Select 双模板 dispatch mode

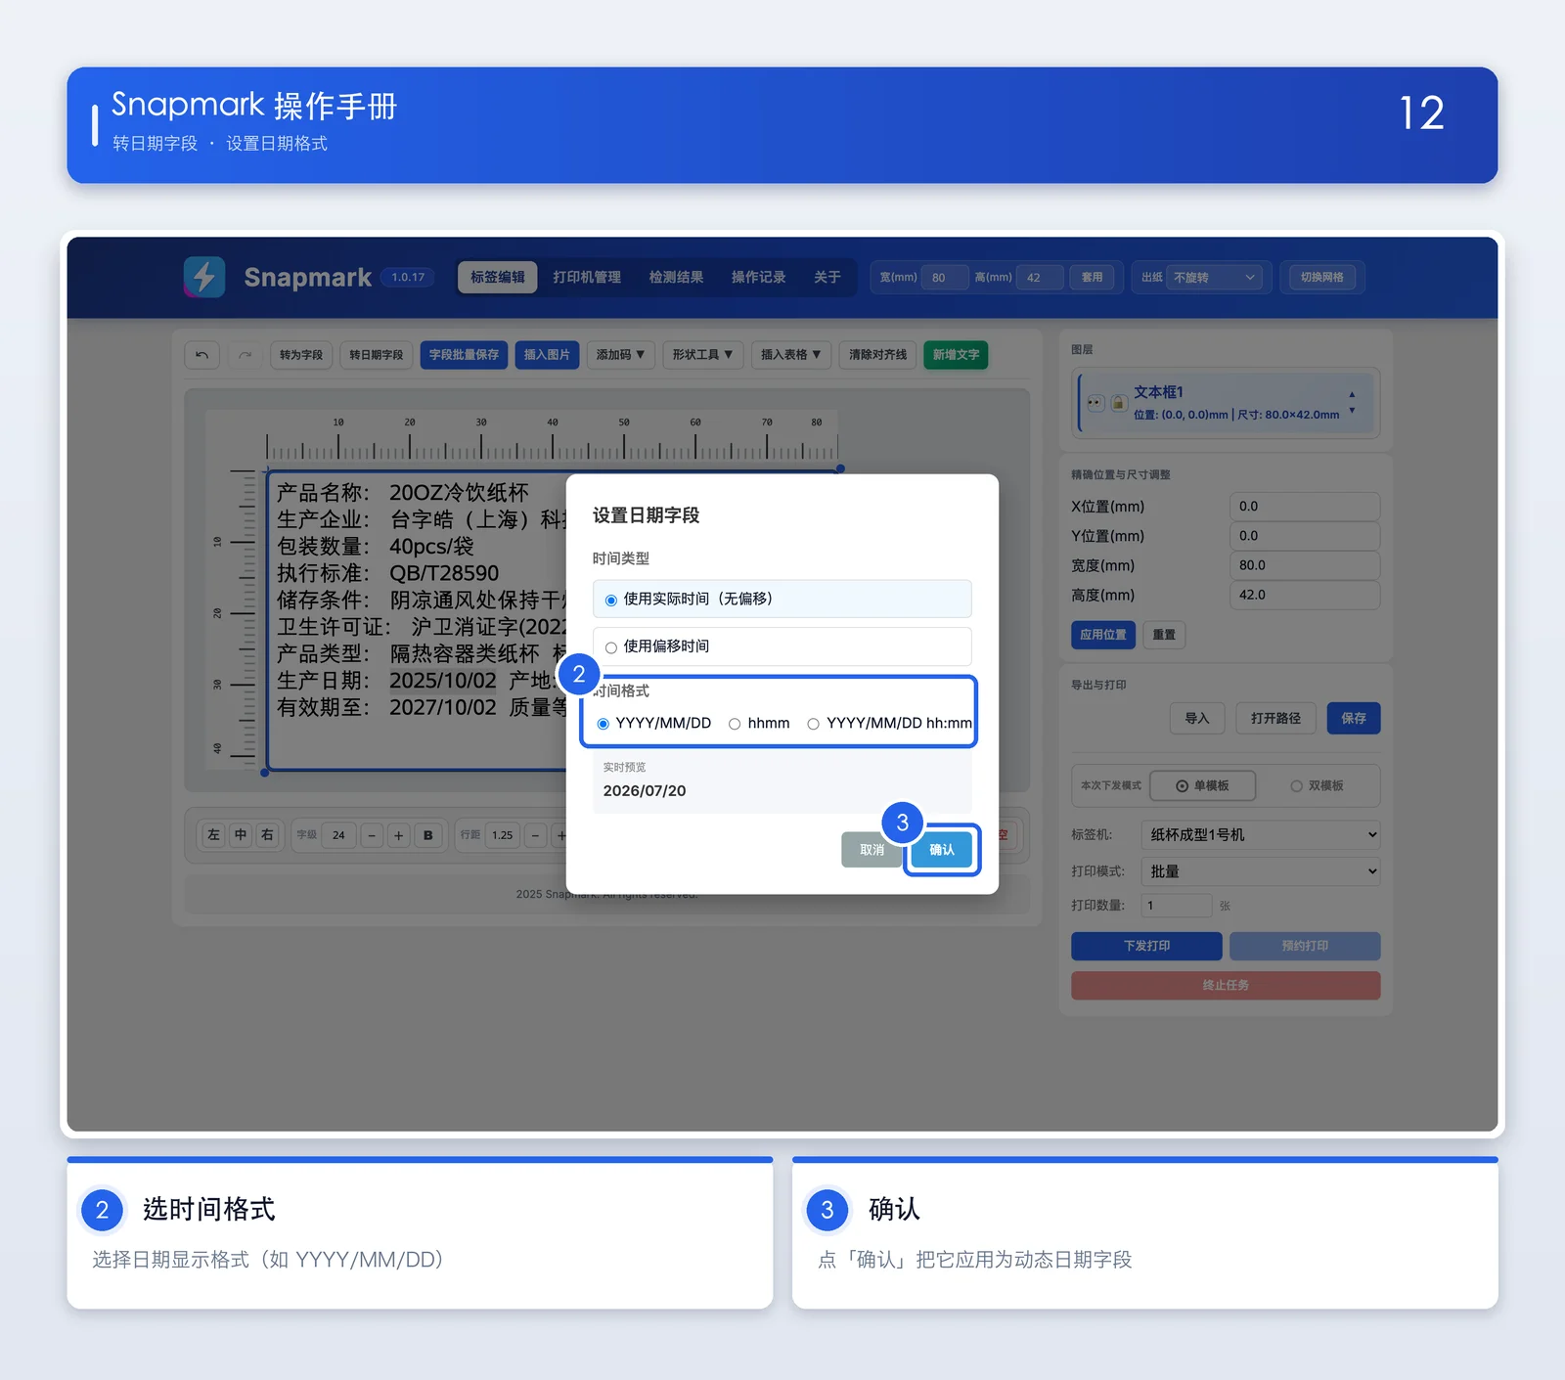[x=1317, y=786]
